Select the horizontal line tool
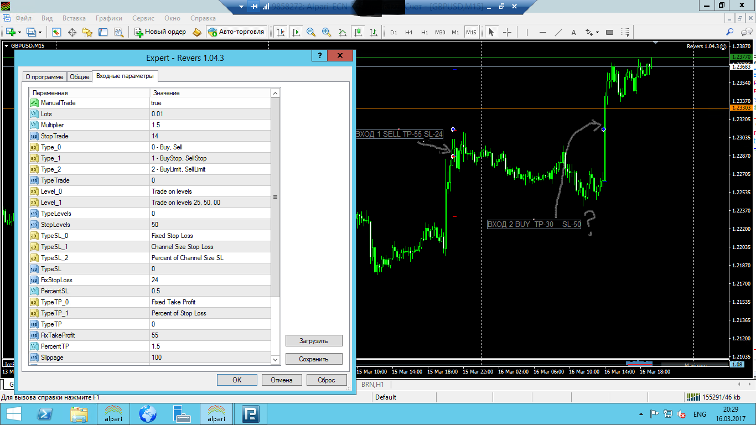756x425 pixels. pos(543,32)
